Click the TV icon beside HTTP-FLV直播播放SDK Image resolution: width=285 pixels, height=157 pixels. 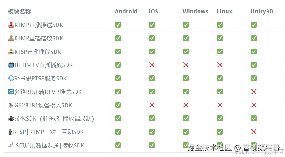[x=11, y=65]
